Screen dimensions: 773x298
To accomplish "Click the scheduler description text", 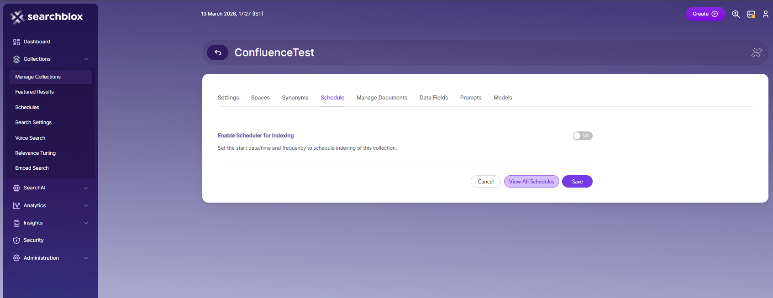I will pos(307,148).
